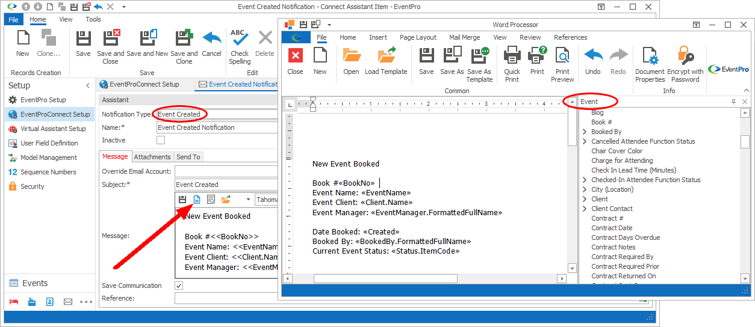The image size is (755, 327).
Task: Click Quick Print in Word Processor
Action: pos(512,64)
